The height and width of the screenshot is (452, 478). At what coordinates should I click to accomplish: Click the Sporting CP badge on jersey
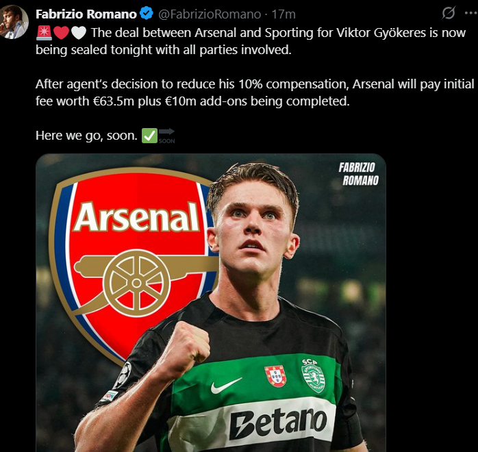tap(313, 375)
